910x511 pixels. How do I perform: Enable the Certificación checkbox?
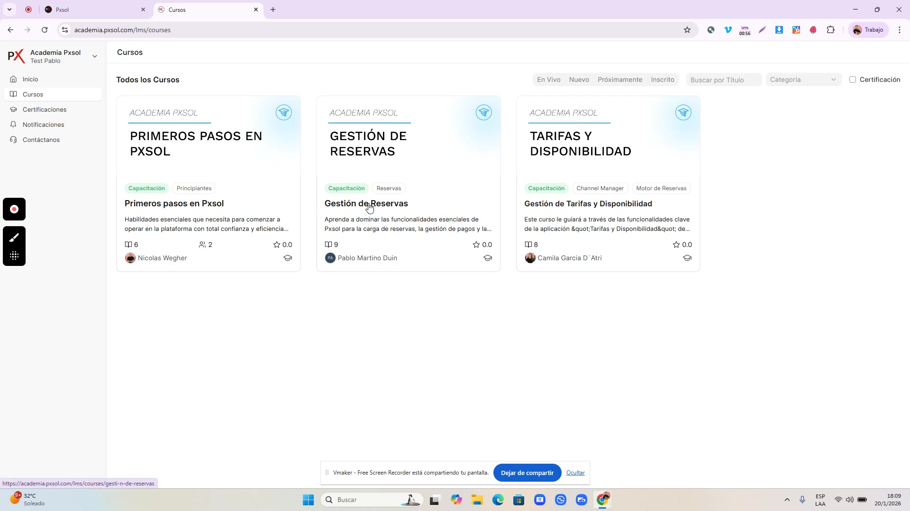pos(853,79)
